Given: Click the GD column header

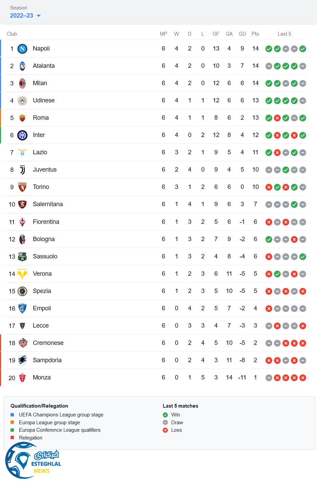Looking at the screenshot, I should [242, 34].
